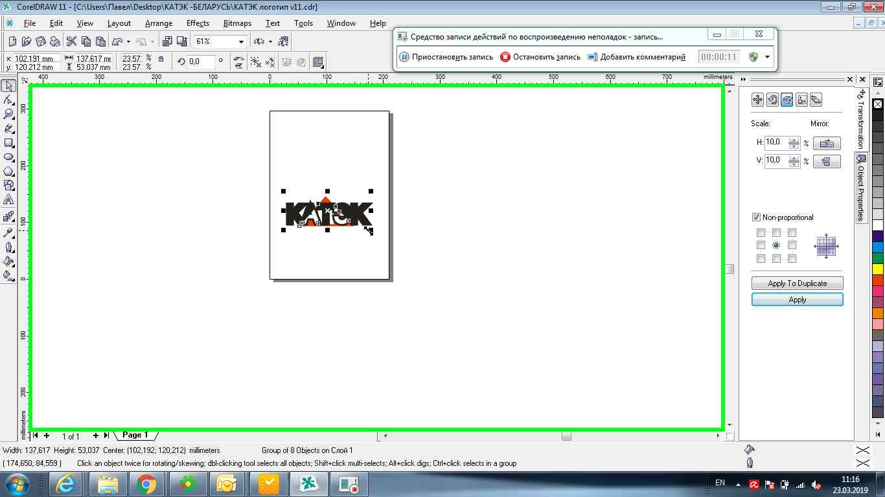Open the zoom level 61% dropdown
This screenshot has height=497, width=885.
(241, 41)
